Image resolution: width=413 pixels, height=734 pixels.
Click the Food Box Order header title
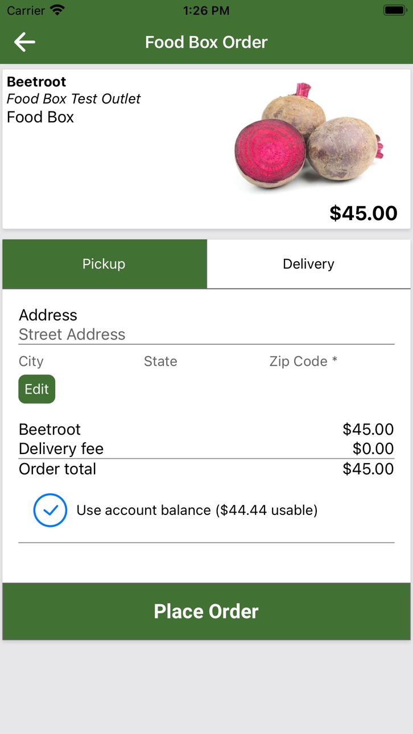[x=206, y=42]
